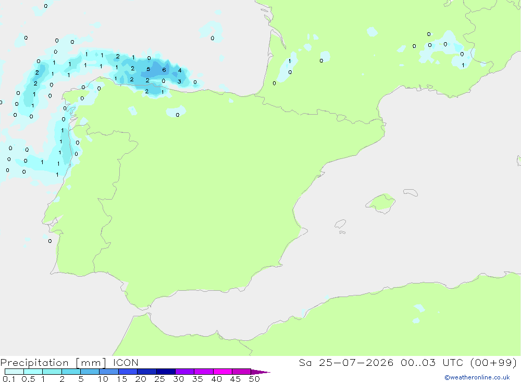Click the '25' legend scale label
Viewport: 521px width, 382px height.
point(160,379)
